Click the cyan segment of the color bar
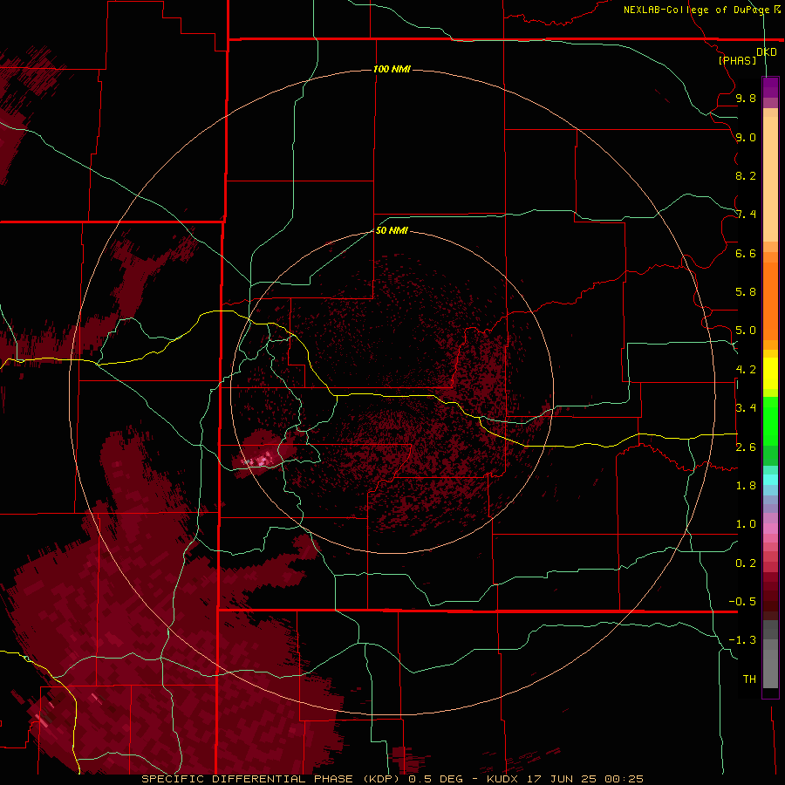 (770, 480)
